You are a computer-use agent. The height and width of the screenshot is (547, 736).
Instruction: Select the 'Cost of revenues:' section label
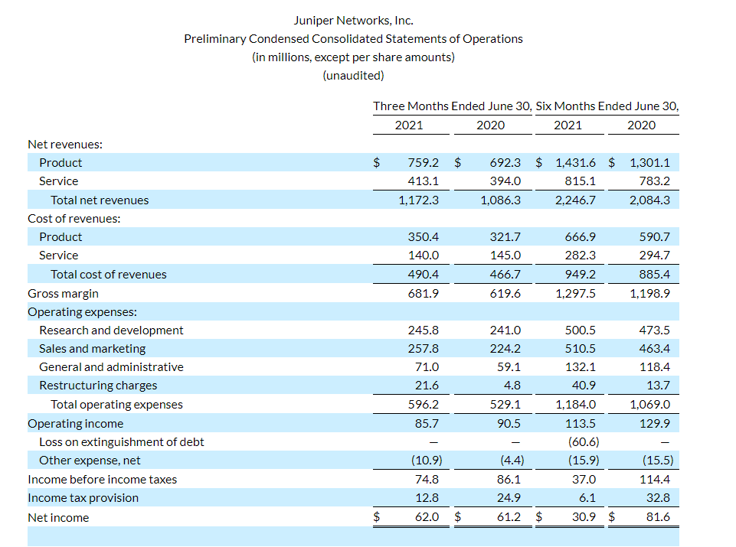[74, 219]
